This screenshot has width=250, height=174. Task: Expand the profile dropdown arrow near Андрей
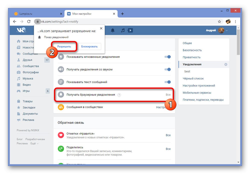pyautogui.click(x=227, y=30)
